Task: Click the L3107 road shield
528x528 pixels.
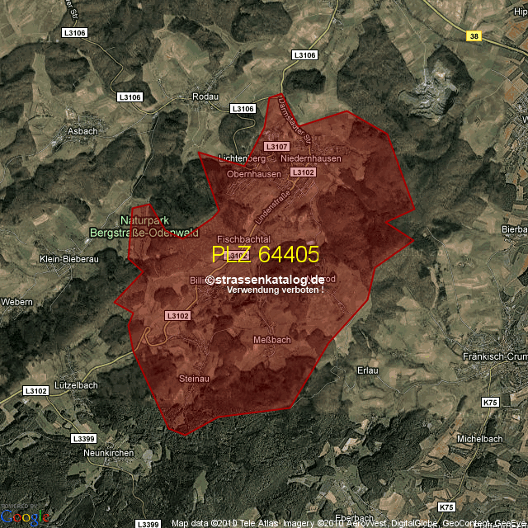Action: click(276, 146)
